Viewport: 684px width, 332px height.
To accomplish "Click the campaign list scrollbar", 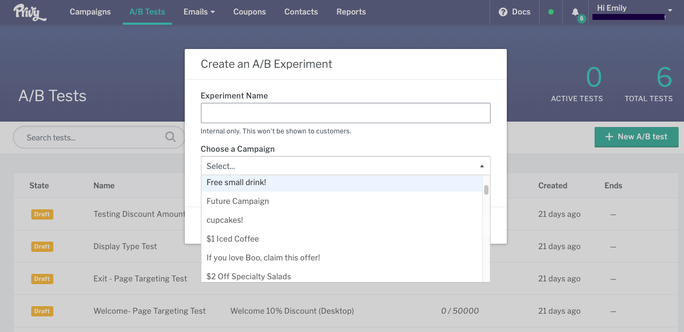I will pyautogui.click(x=486, y=190).
